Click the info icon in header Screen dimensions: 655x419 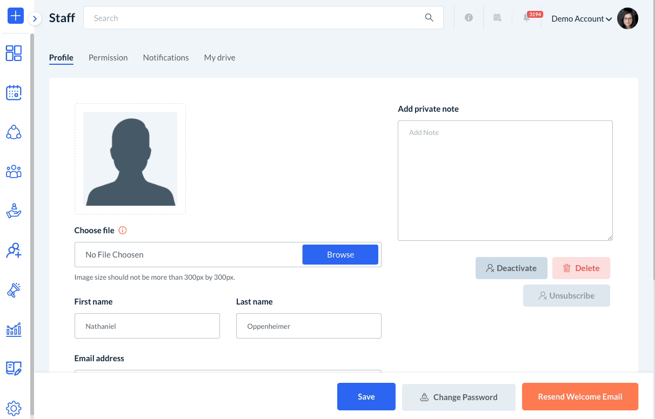[469, 18]
